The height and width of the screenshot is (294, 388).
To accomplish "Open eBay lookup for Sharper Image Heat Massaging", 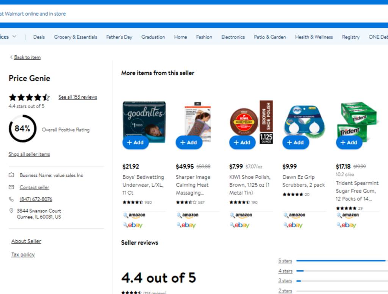I will [186, 225].
